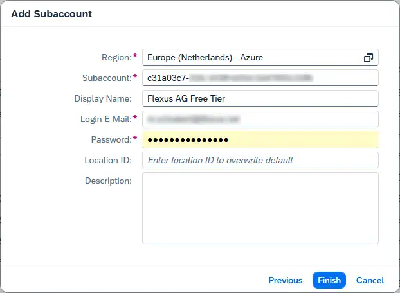Click the required asterisk beside Password
The width and height of the screenshot is (400, 293).
pyautogui.click(x=135, y=139)
